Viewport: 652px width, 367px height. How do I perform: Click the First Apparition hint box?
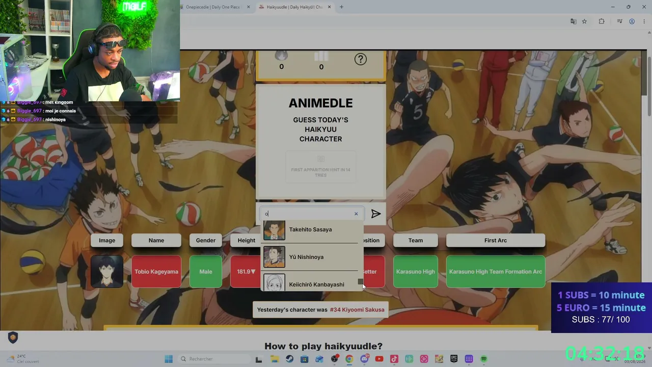point(320,167)
